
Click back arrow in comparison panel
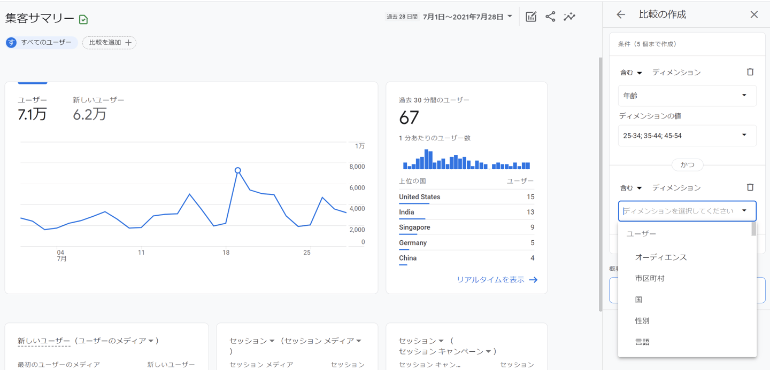[x=620, y=14]
